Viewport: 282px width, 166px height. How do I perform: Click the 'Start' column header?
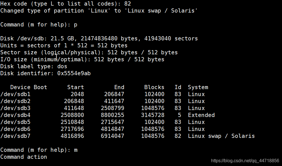[x=76, y=87]
